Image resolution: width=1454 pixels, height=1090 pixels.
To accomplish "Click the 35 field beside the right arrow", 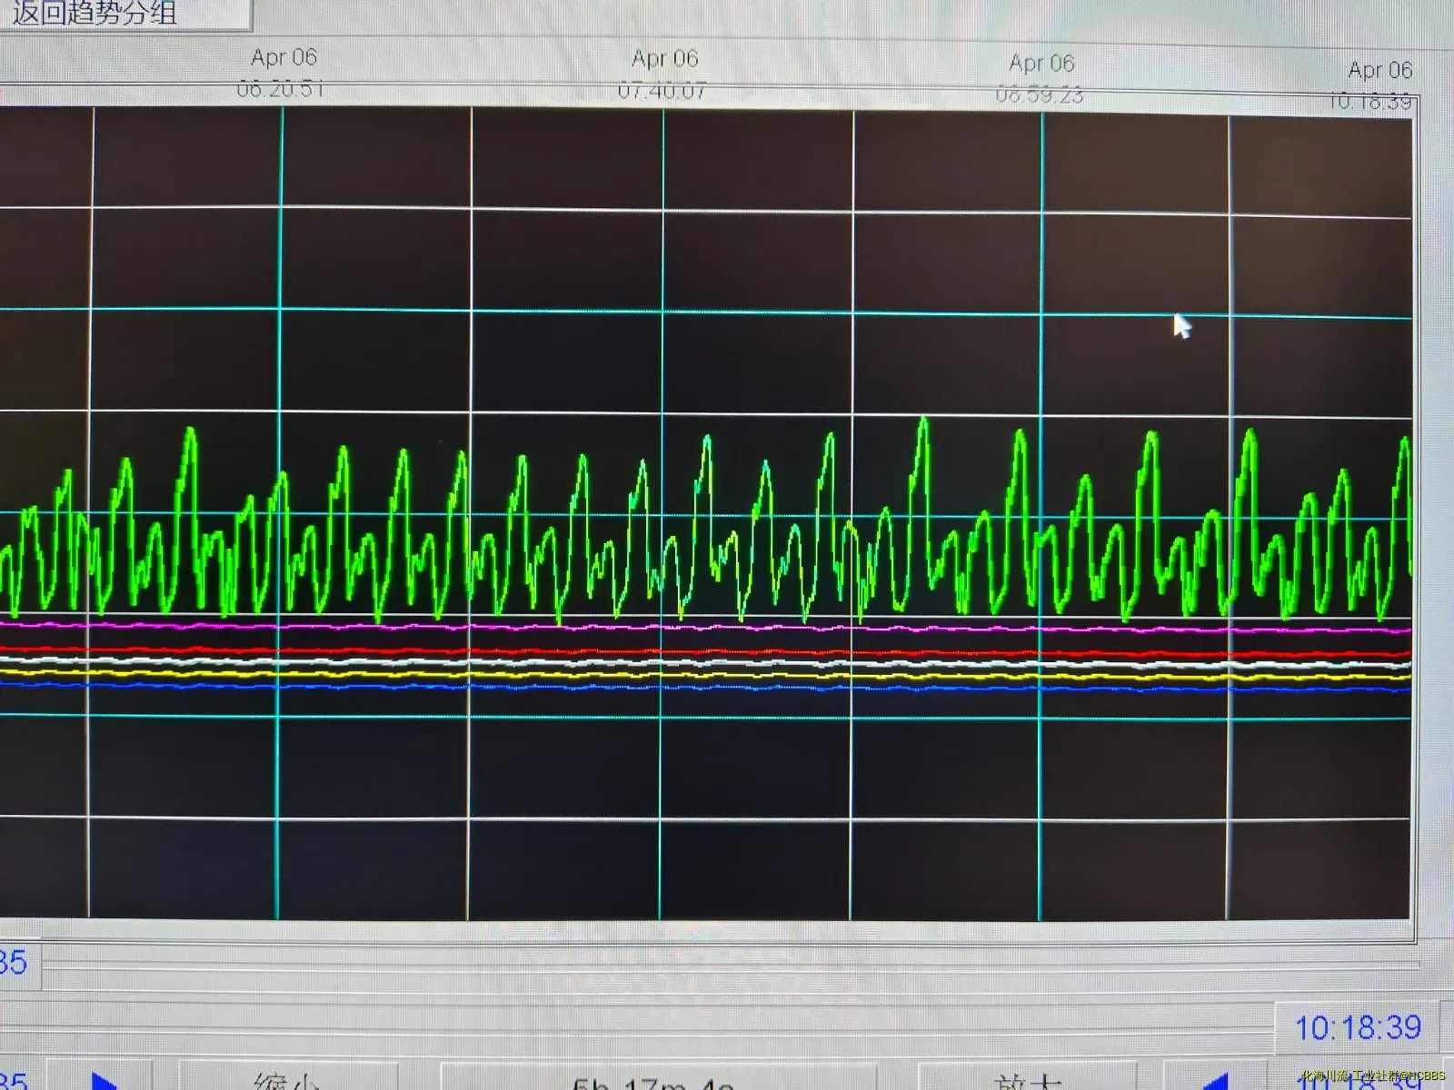I will click(16, 1081).
